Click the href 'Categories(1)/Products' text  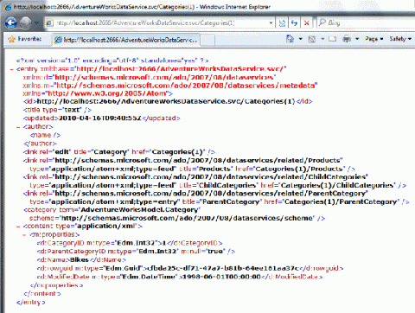tap(299, 169)
